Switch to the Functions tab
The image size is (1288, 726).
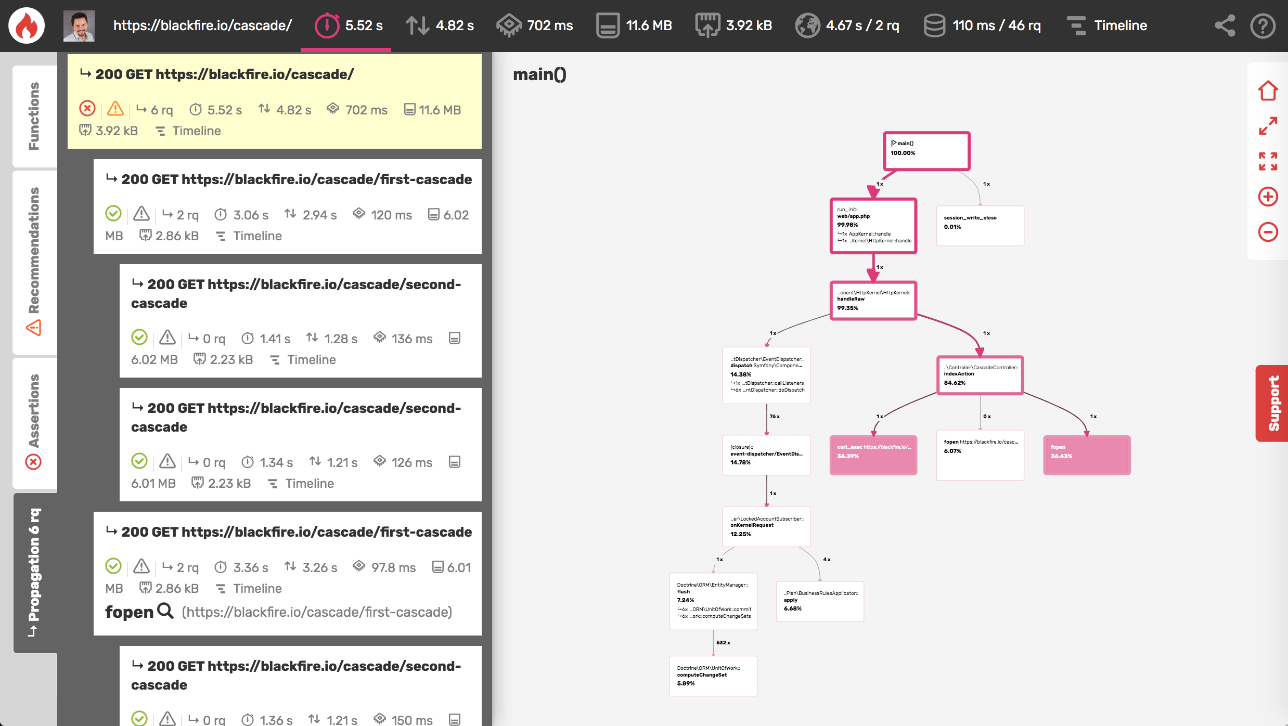point(34,115)
